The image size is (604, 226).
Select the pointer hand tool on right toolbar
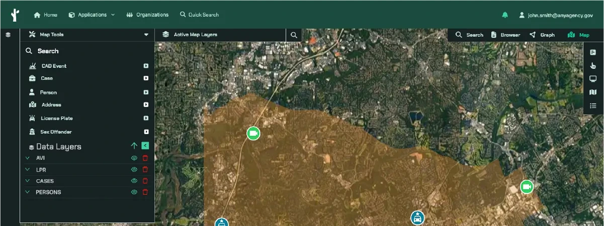click(x=593, y=65)
